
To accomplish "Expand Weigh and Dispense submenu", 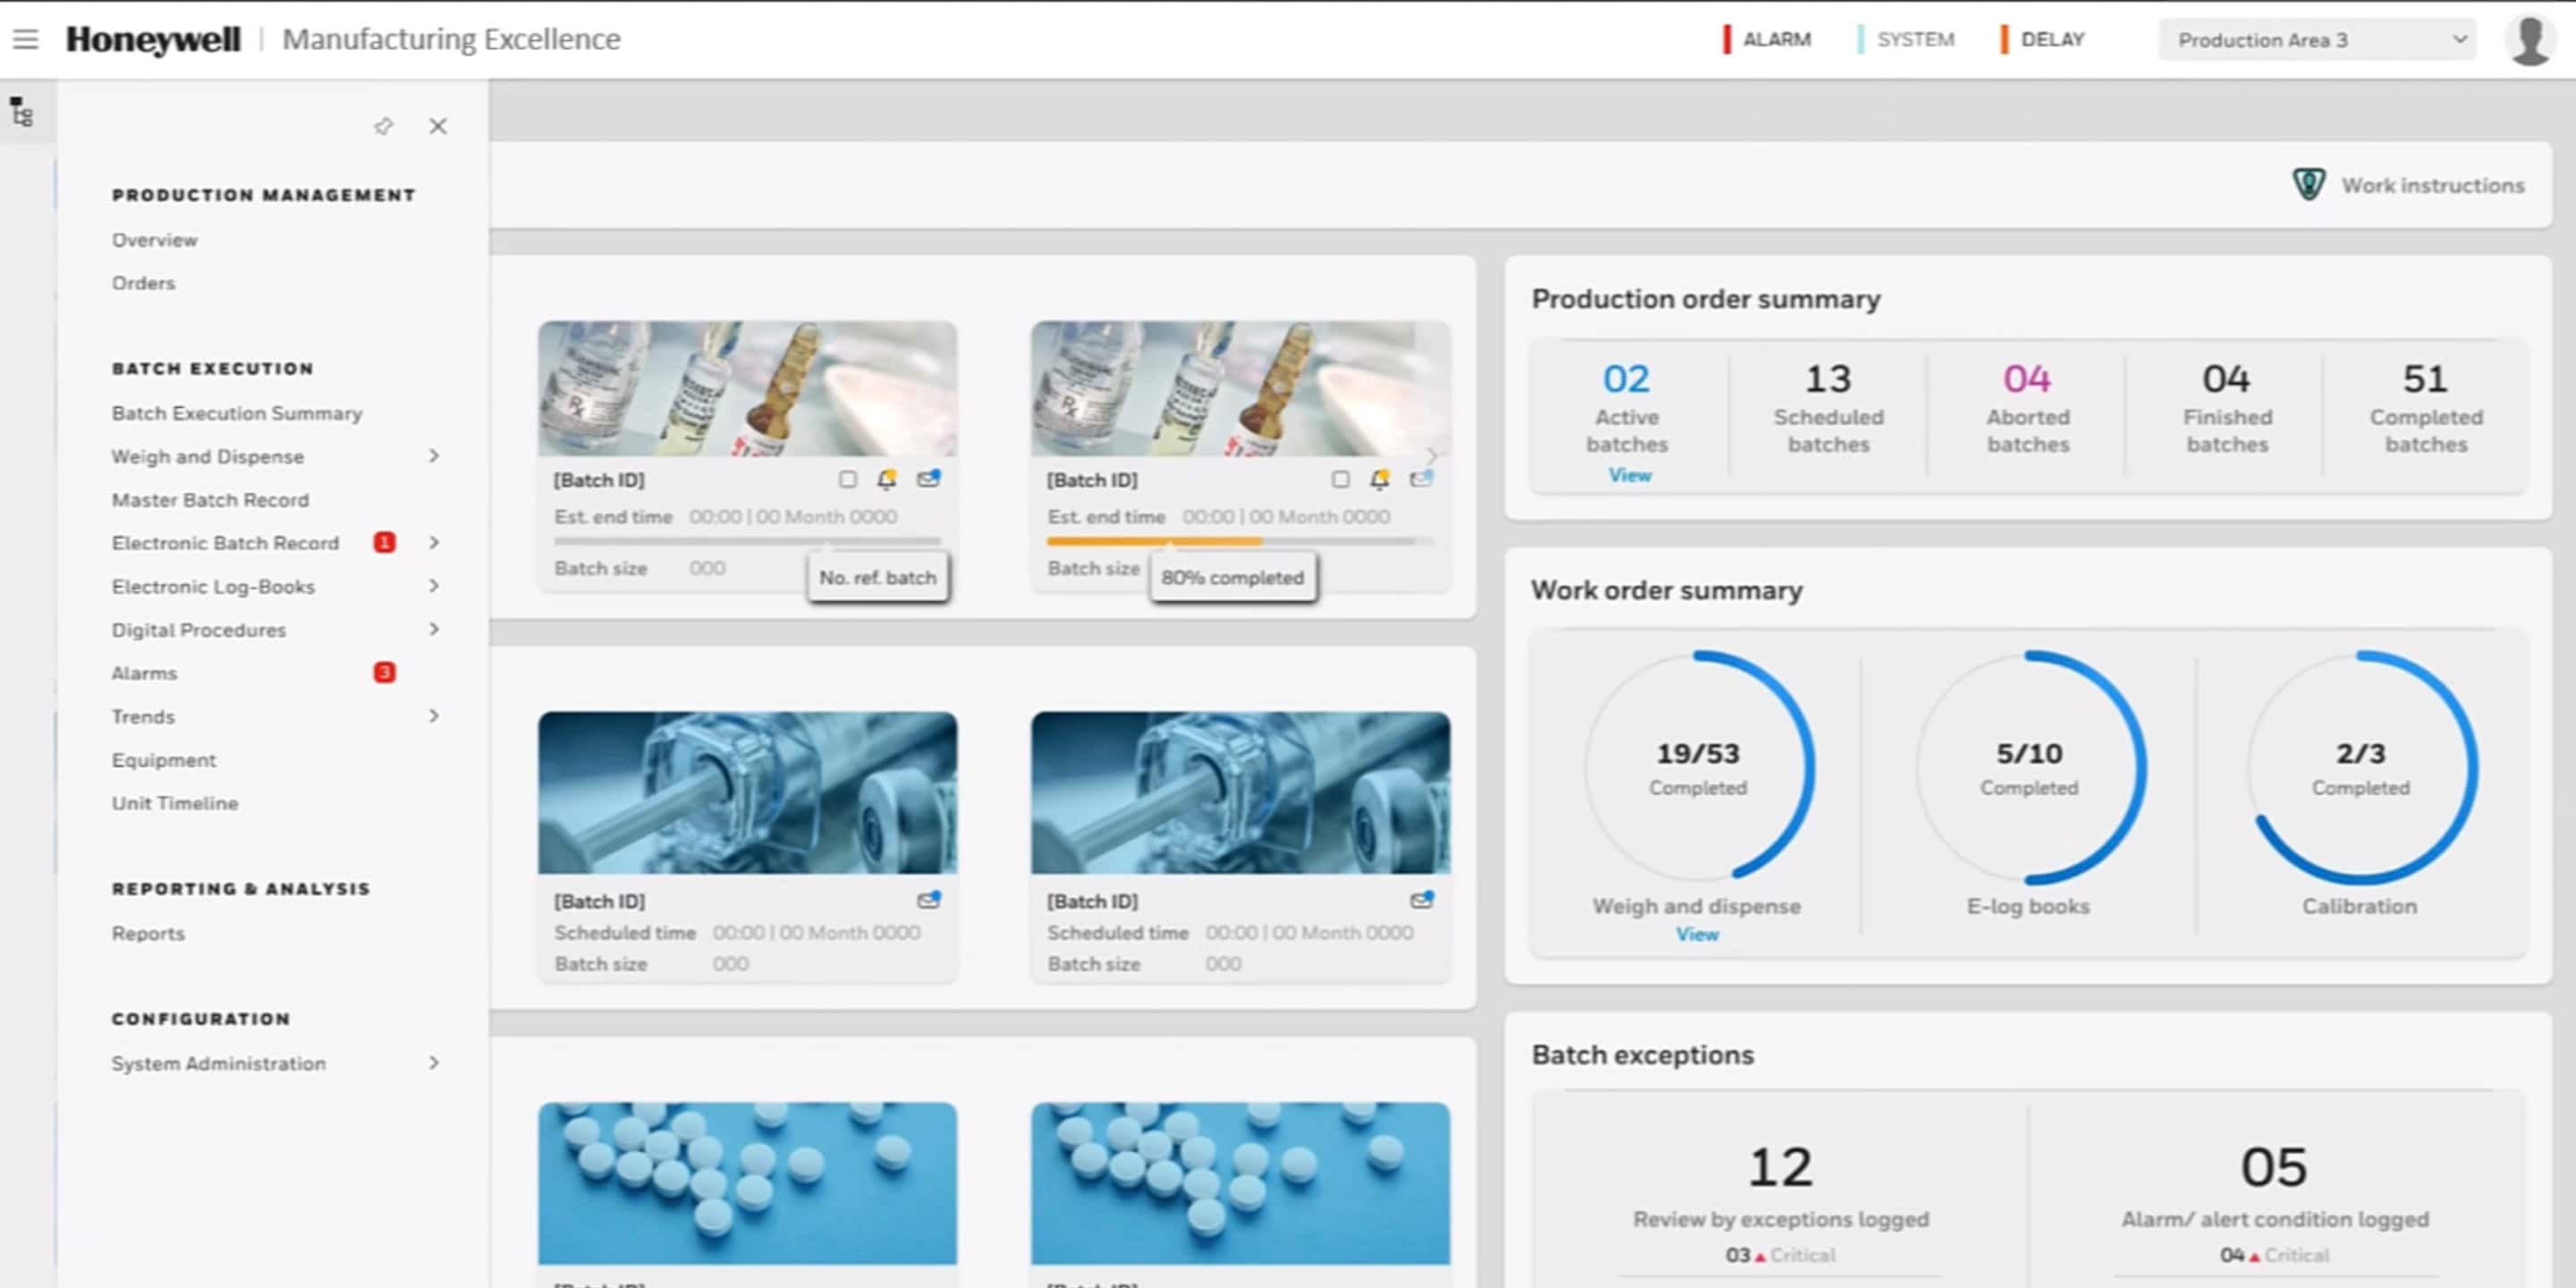I will pyautogui.click(x=434, y=456).
